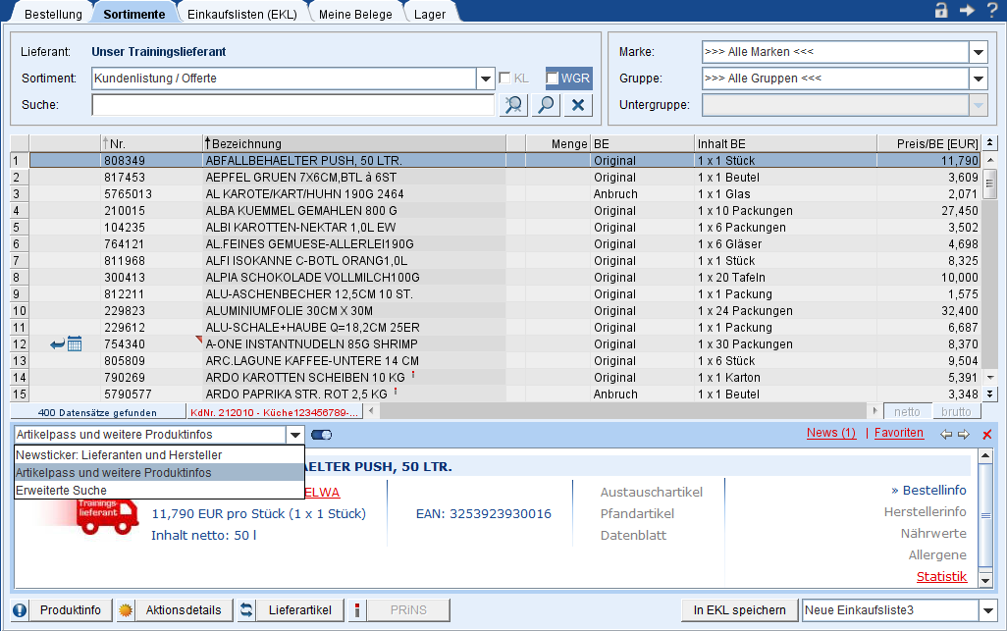1007x631 pixels.
Task: Click the left arrow in the info panel
Action: tap(946, 434)
